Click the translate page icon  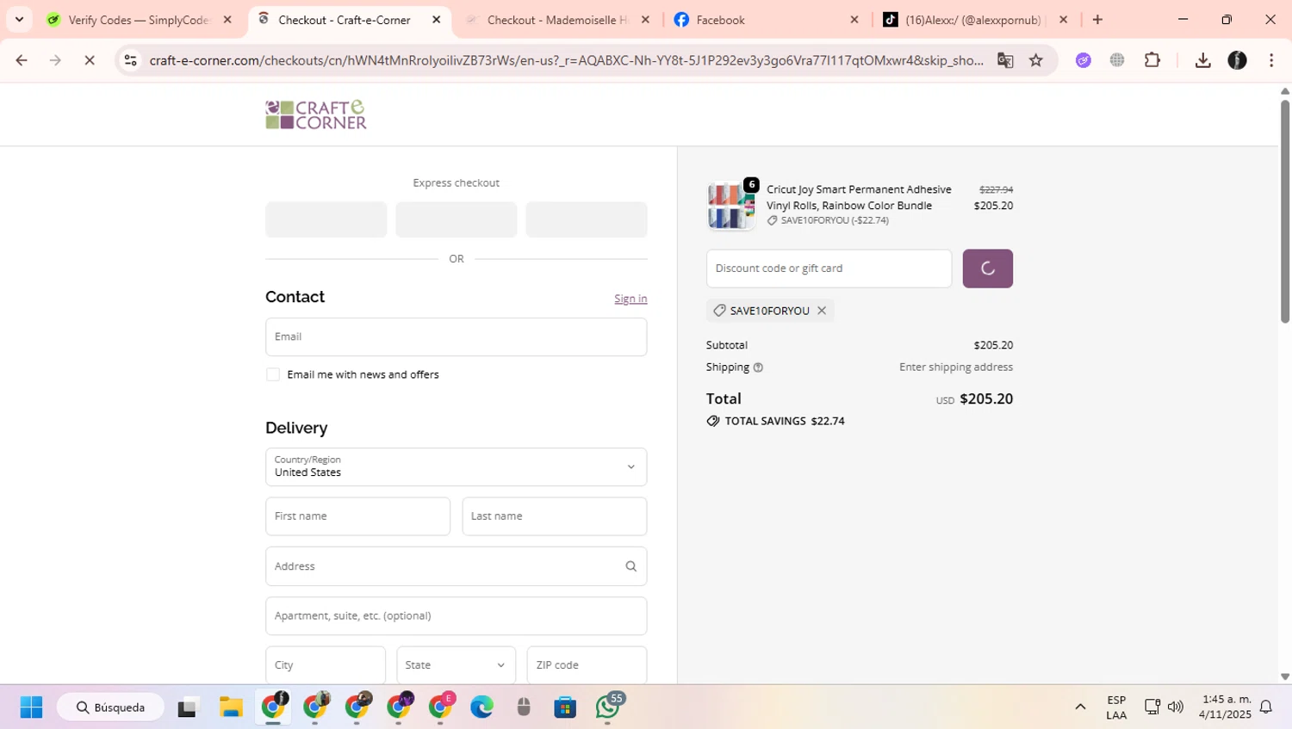pos(1005,60)
